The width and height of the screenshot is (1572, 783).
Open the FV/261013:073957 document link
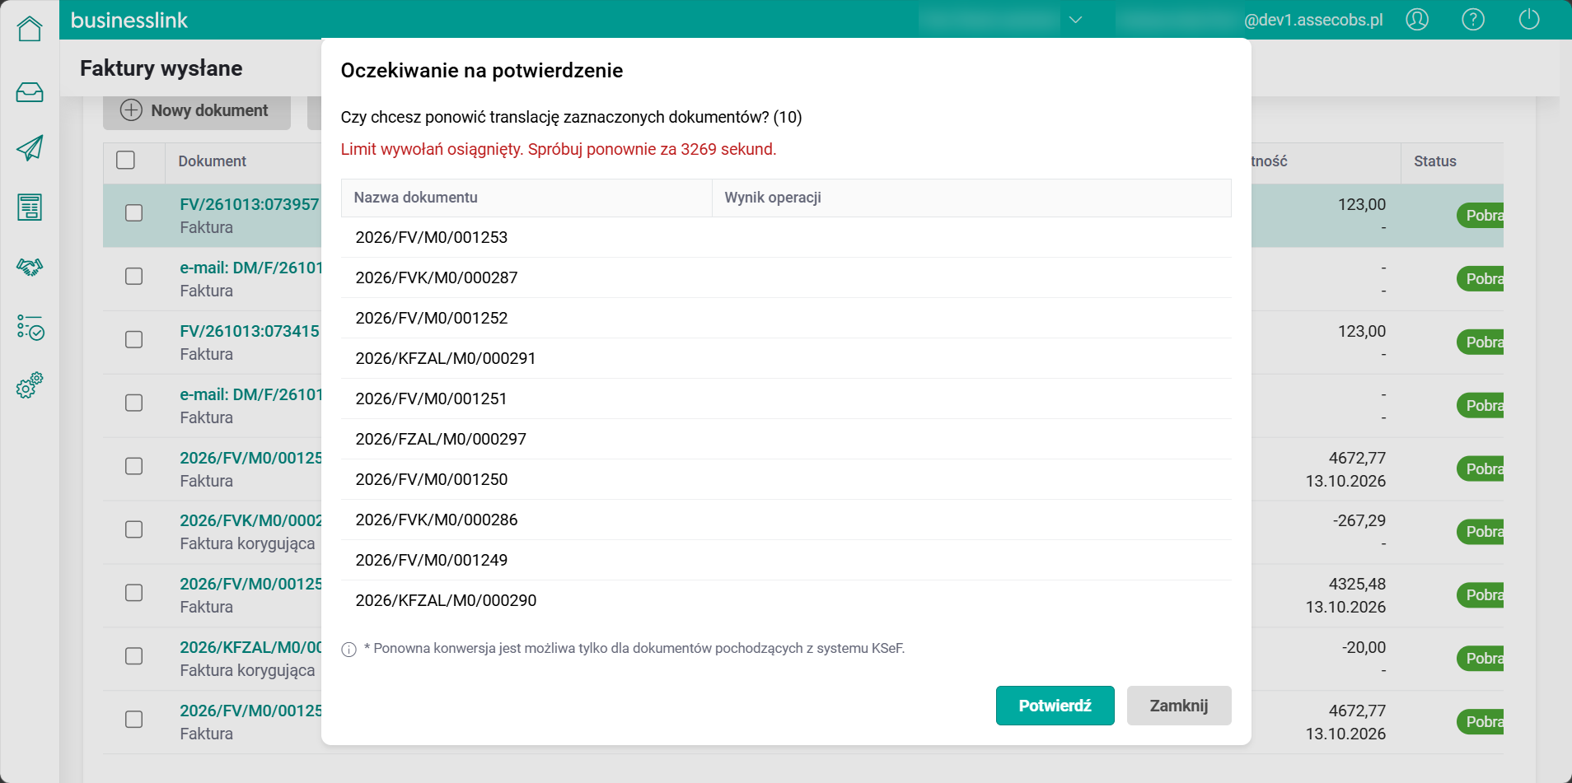pos(250,204)
